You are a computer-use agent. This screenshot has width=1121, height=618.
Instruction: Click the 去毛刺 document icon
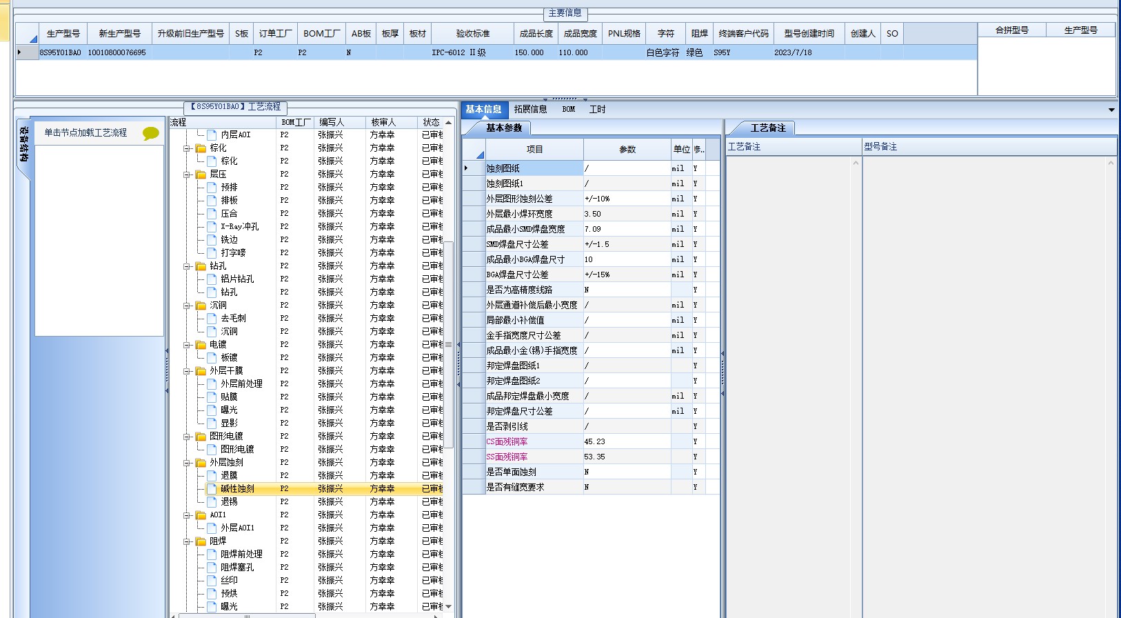[x=212, y=318]
